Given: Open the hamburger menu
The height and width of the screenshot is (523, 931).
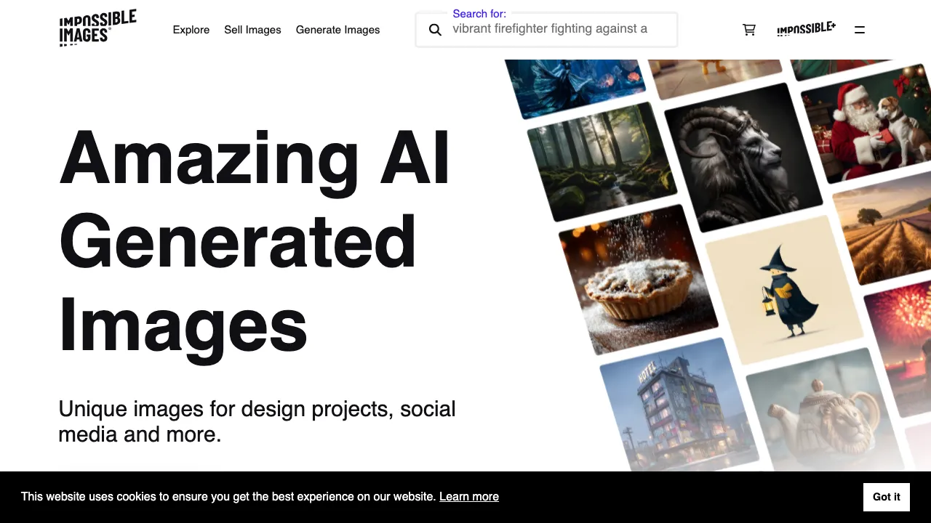Looking at the screenshot, I should 859,30.
